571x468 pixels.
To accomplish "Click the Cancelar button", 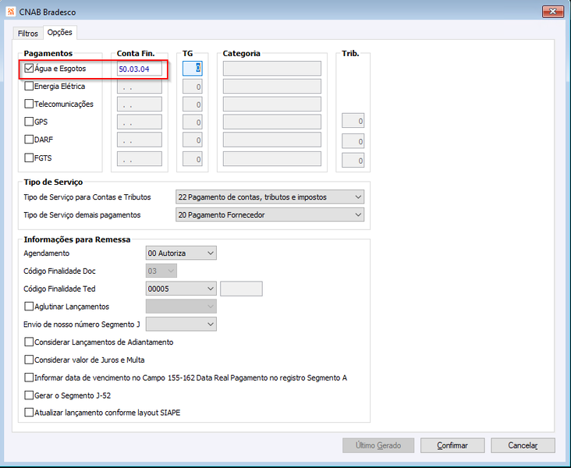I will click(523, 445).
